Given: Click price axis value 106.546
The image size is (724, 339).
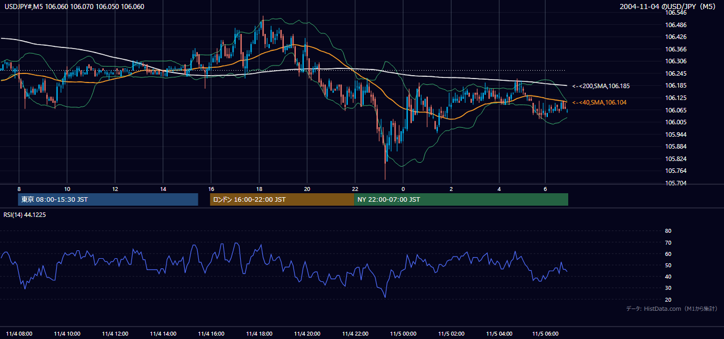Looking at the screenshot, I should coord(676,12).
